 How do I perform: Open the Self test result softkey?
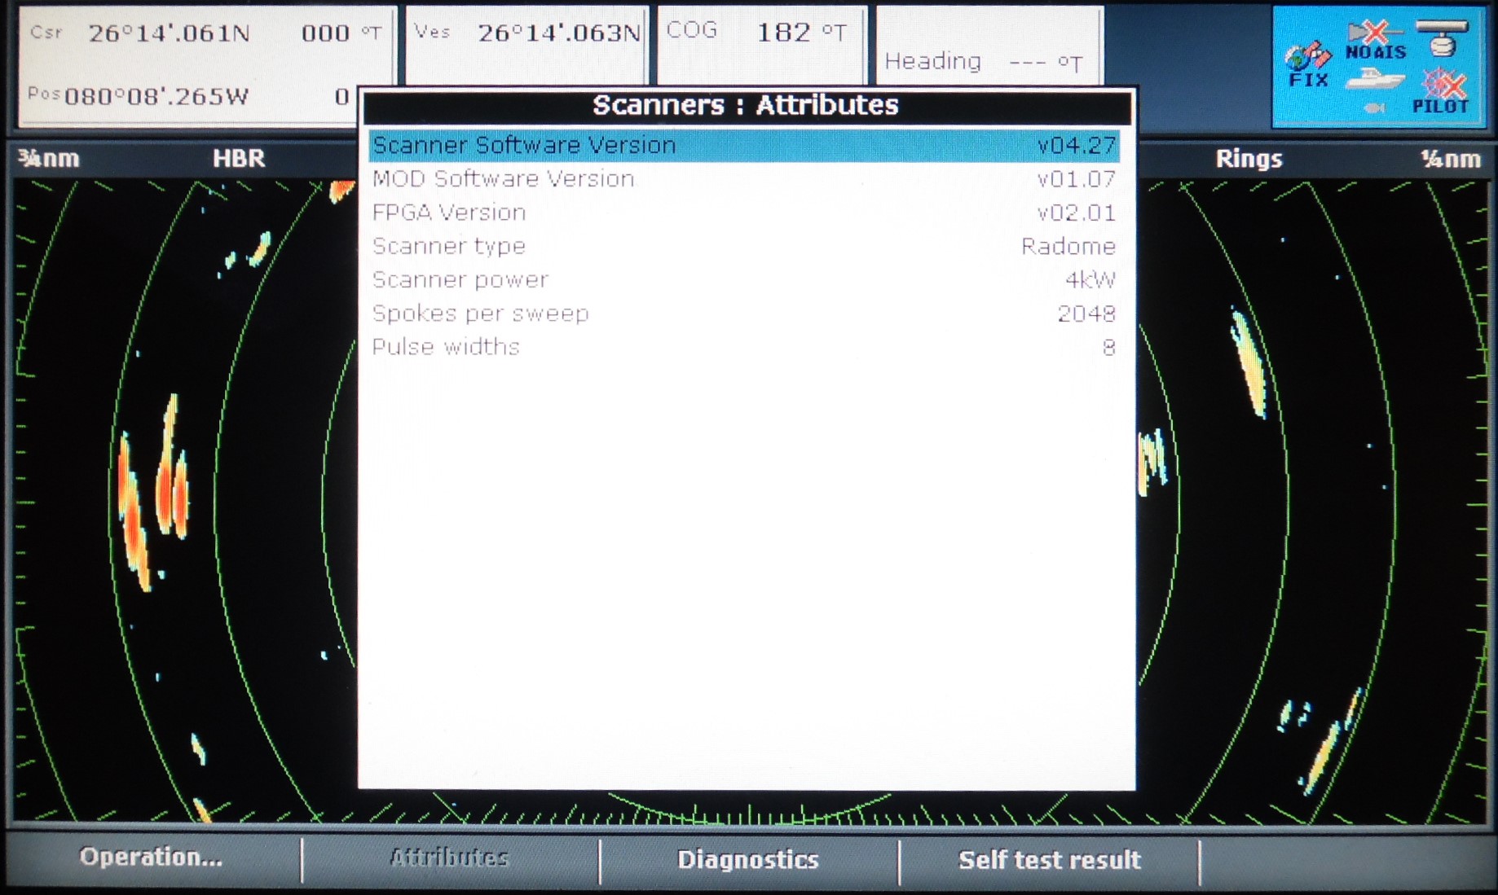pos(1049,860)
